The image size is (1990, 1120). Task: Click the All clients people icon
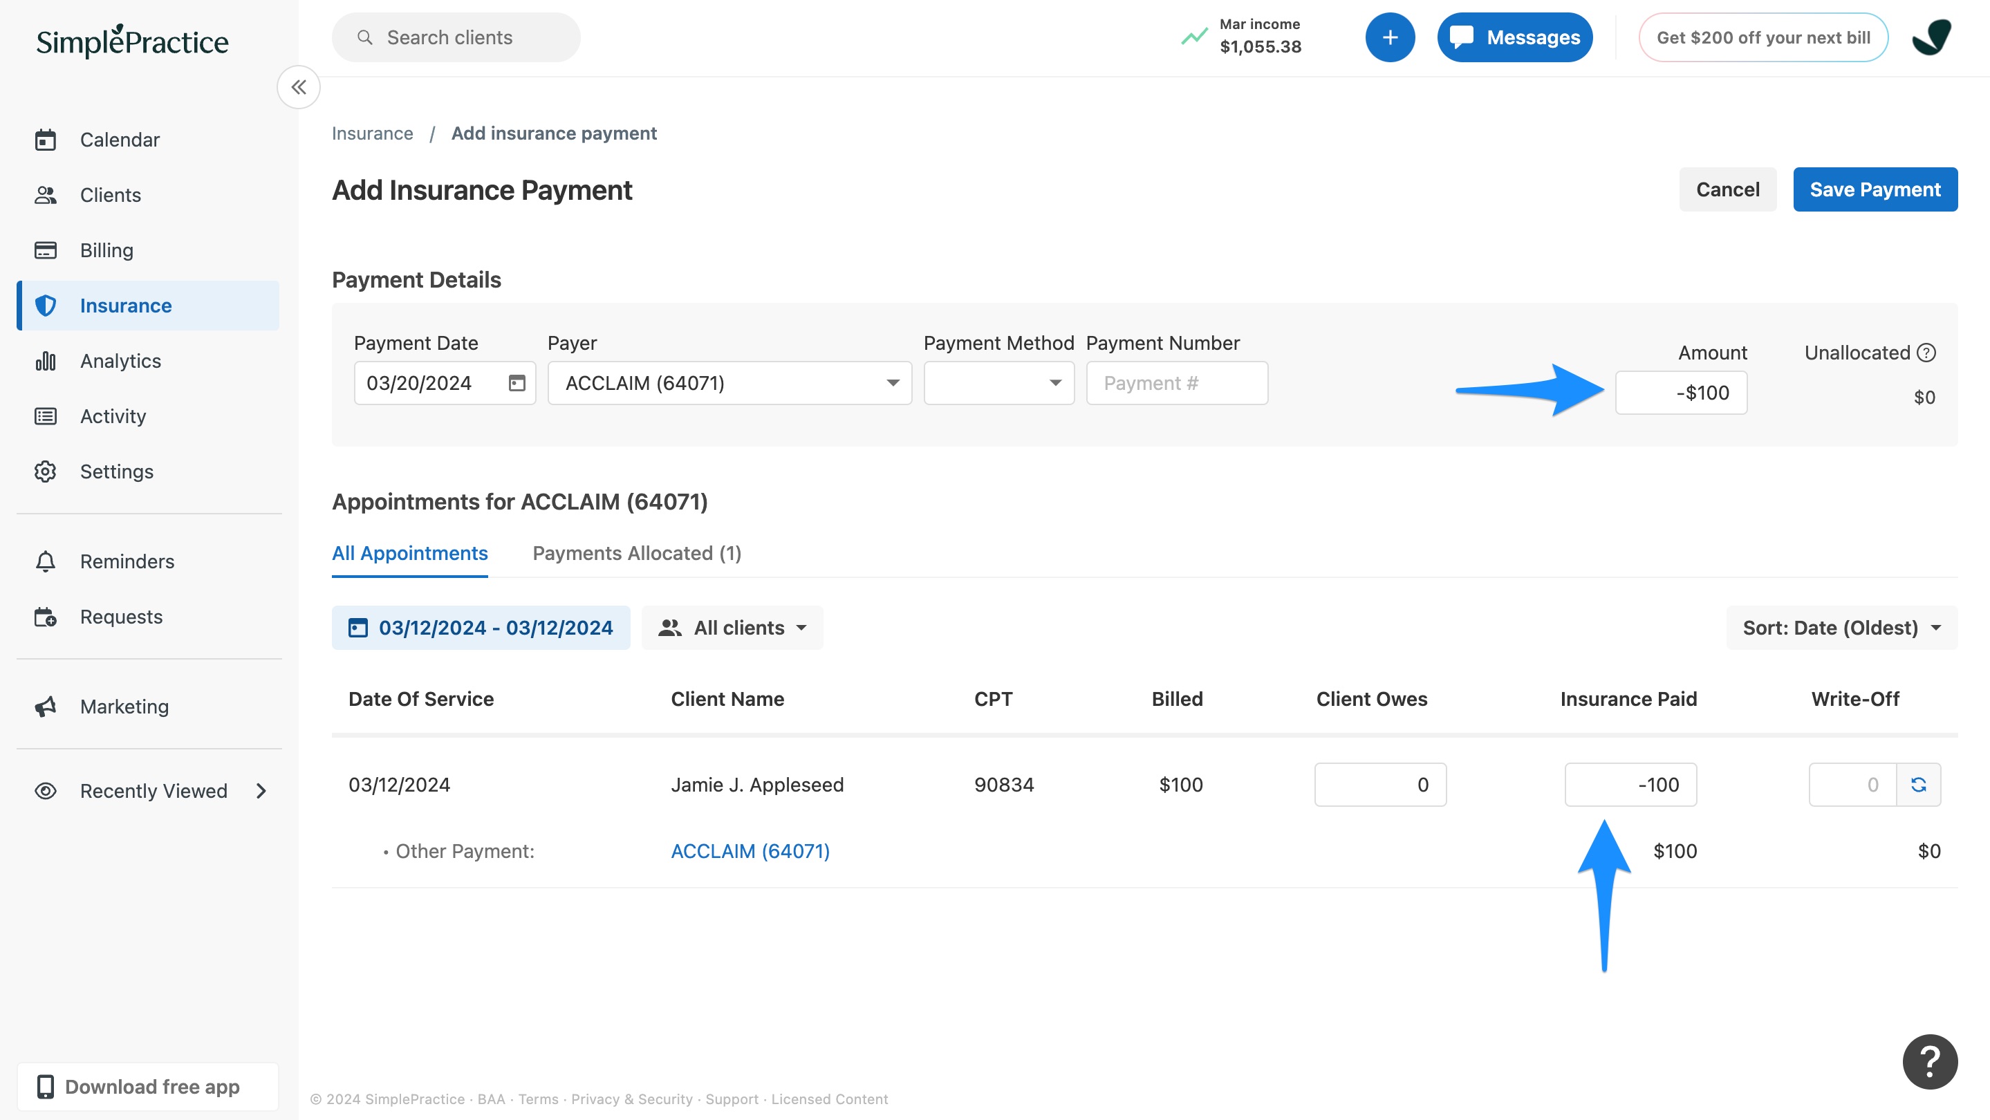(670, 628)
